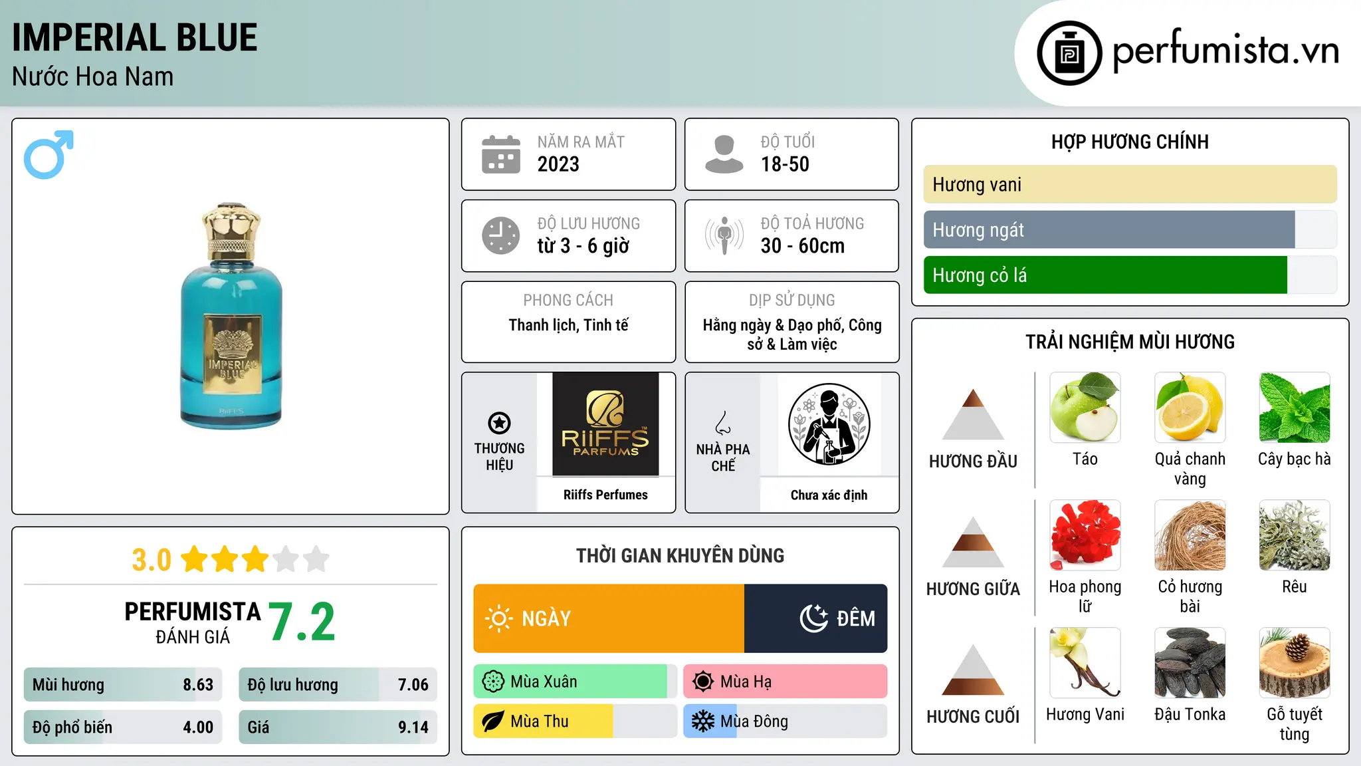The image size is (1361, 766).
Task: Click the blue Mùa Đông season bar
Action: click(x=710, y=721)
